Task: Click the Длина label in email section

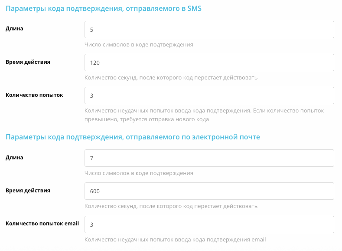Action: pyautogui.click(x=14, y=157)
